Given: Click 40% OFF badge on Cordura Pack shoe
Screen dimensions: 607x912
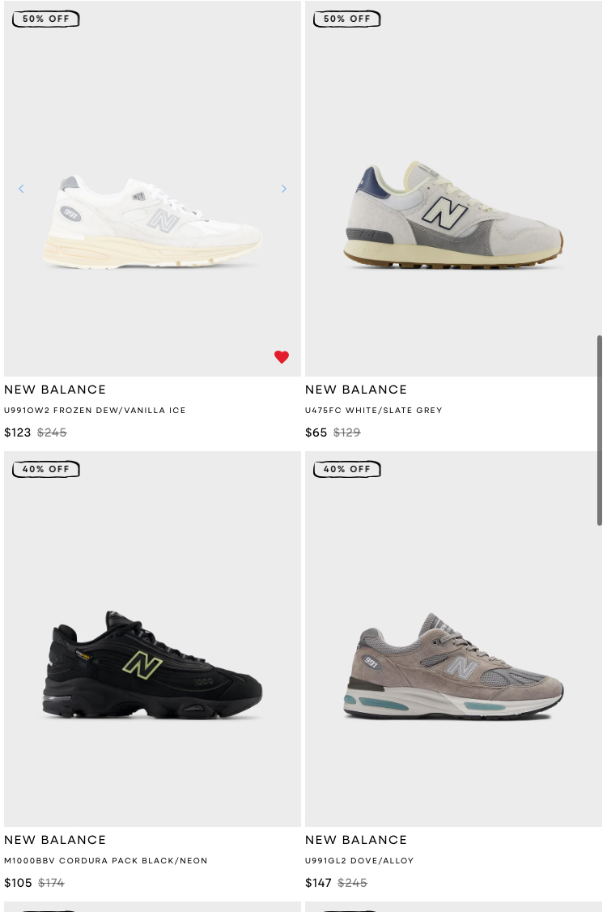Looking at the screenshot, I should [46, 470].
